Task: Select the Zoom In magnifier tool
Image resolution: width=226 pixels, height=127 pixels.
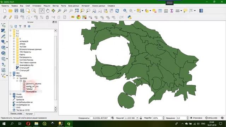Action: click(59, 11)
